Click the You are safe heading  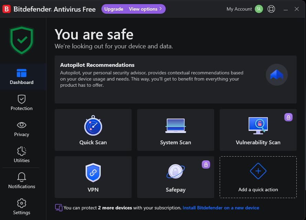coord(94,34)
